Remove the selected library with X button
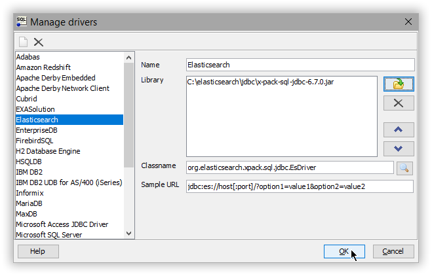The image size is (432, 276). point(399,103)
